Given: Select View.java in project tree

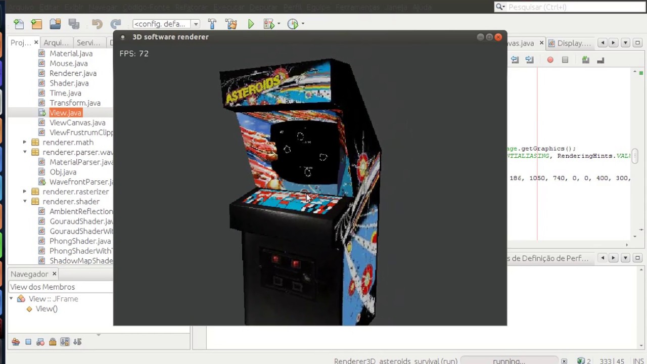Looking at the screenshot, I should pyautogui.click(x=65, y=113).
